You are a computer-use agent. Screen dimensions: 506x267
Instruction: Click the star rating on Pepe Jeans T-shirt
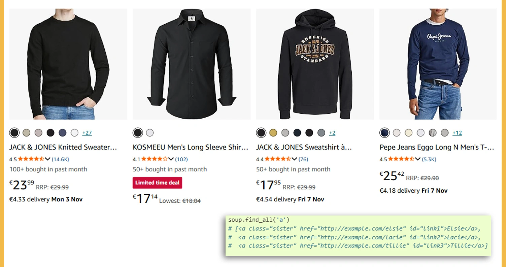click(401, 159)
